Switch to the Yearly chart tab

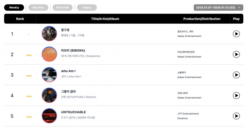click(x=87, y=8)
